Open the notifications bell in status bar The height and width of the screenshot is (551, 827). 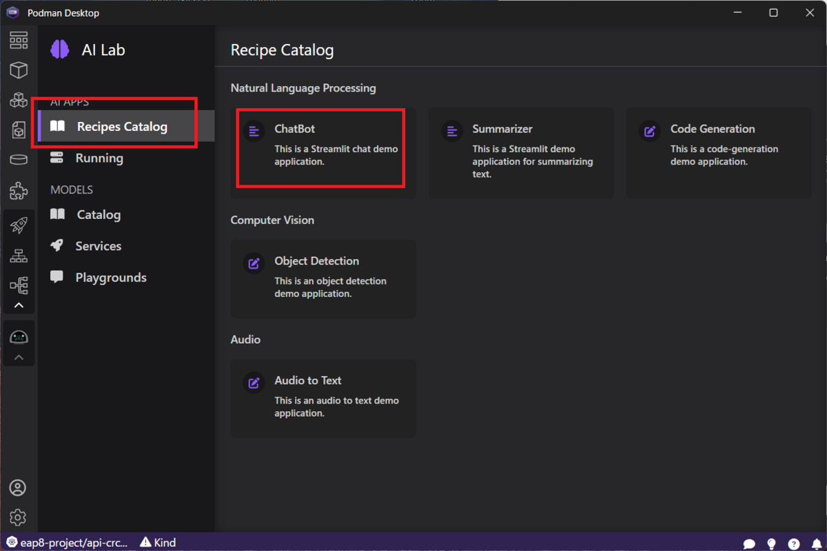tap(816, 543)
